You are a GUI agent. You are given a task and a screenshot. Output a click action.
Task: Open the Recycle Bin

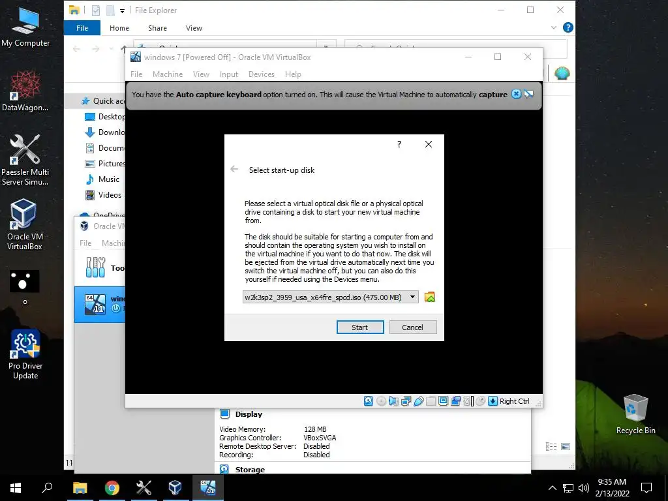tap(635, 414)
